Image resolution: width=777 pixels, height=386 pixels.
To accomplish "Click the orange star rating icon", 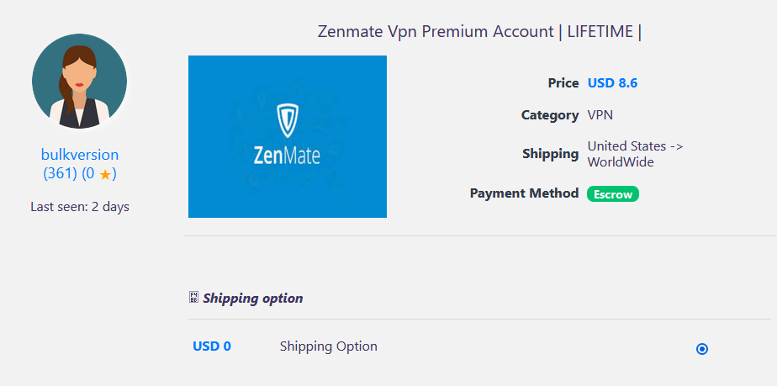I will 105,175.
